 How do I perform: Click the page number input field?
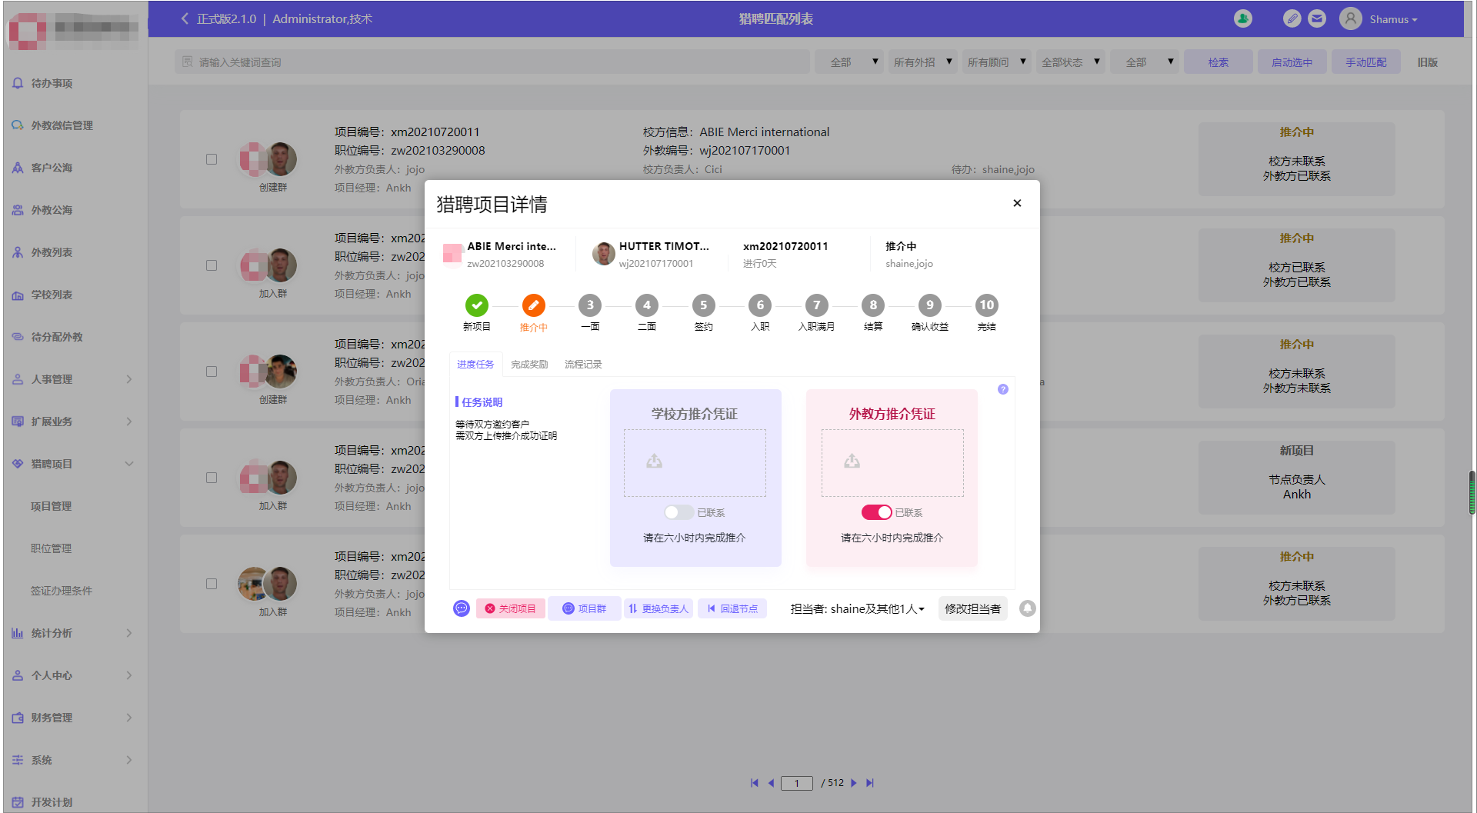pos(797,782)
